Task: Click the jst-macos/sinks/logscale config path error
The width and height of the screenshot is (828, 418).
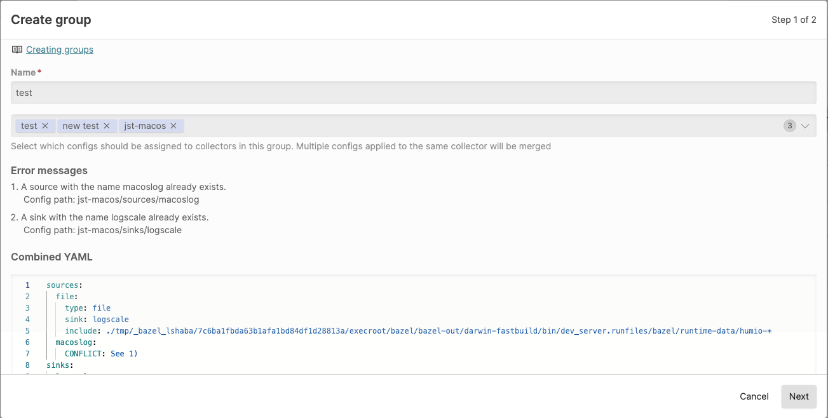Action: [102, 230]
